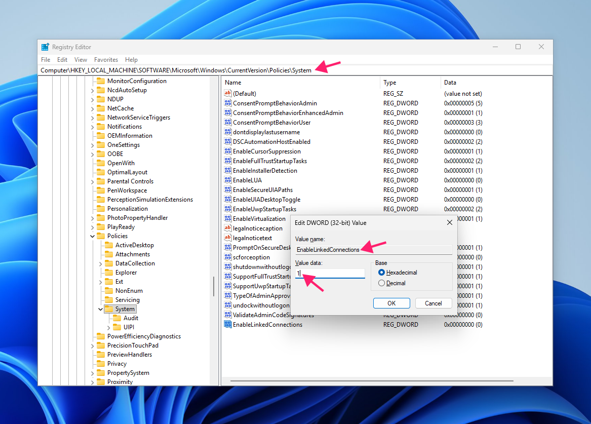The image size is (591, 424).
Task: Select the Personalization key
Action: tap(128, 209)
